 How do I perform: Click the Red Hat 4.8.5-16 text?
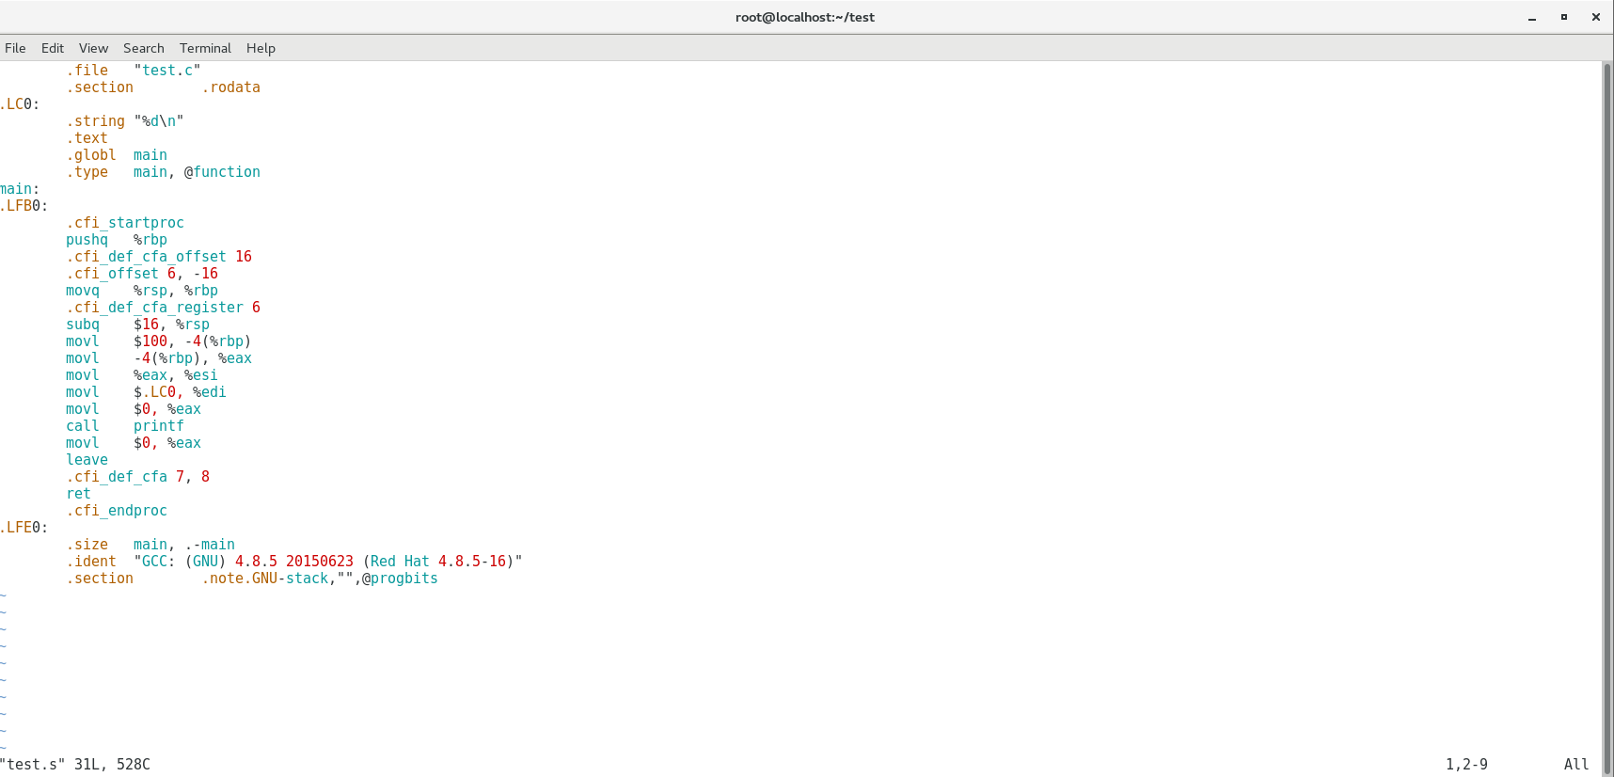coord(438,562)
